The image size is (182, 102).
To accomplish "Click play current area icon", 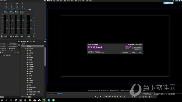I will click(x=135, y=97).
